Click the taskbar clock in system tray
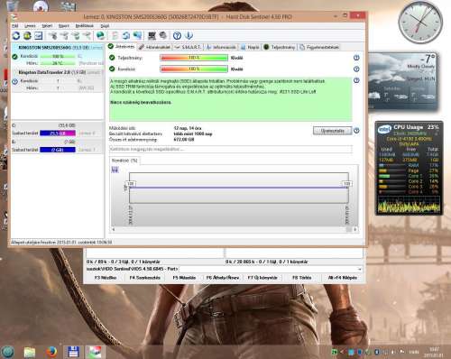The height and width of the screenshot is (359, 451). (x=434, y=352)
